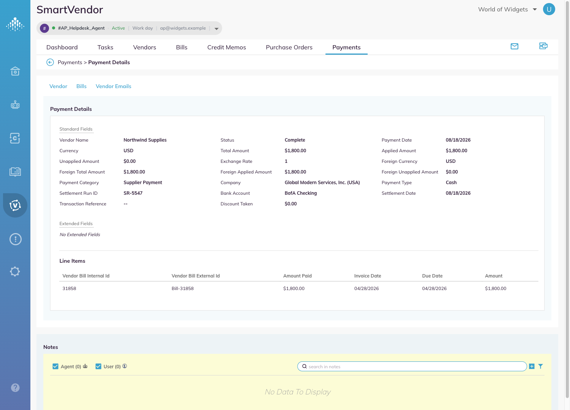Click Global Modern Services, Inc. (USA)
This screenshot has width=570, height=410.
click(x=322, y=183)
